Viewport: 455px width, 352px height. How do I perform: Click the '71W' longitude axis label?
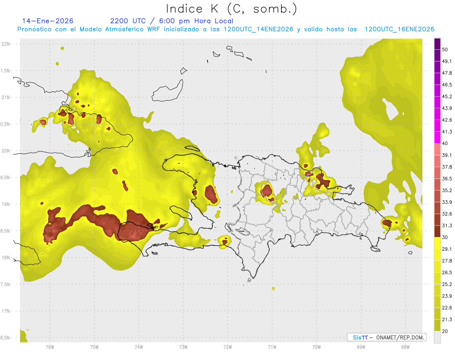click(272, 347)
